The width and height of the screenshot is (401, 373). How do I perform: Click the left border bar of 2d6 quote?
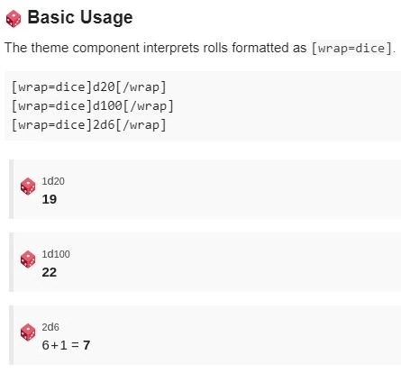tap(11, 335)
